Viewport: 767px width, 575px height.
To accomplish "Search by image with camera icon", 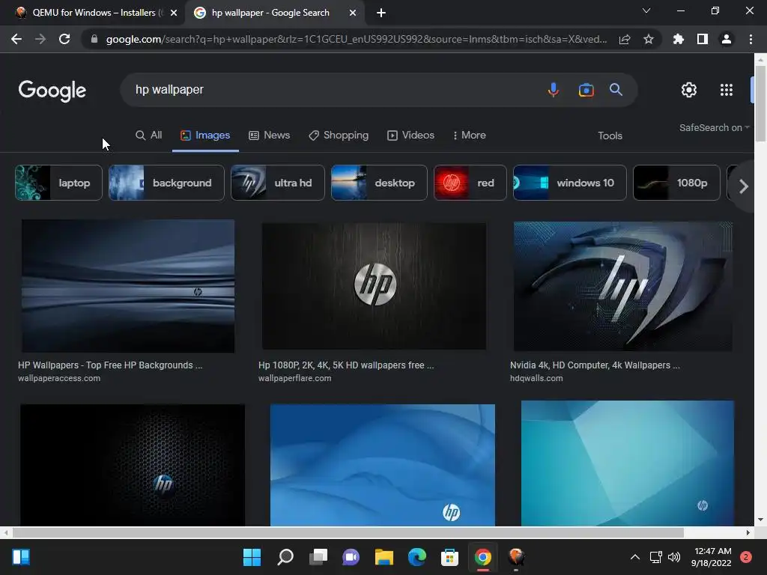I will 586,90.
